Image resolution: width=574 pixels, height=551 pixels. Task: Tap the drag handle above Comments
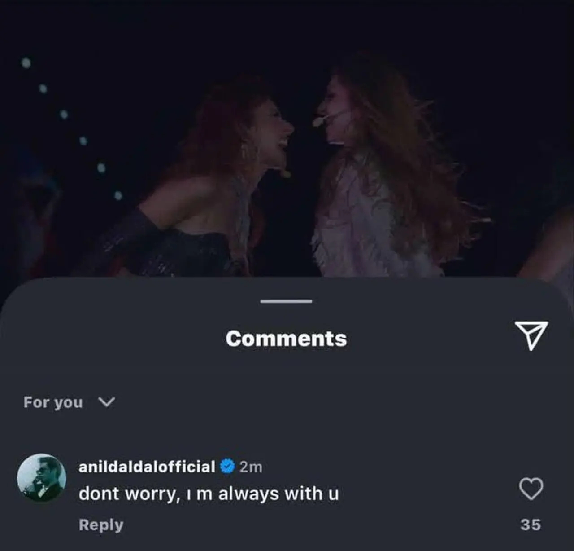pyautogui.click(x=286, y=301)
